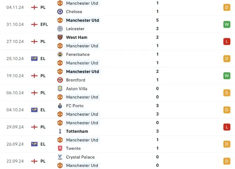Viewport: 235px width, 169px height.
Task: Click the Aston Villa crest icon
Action: tap(60, 89)
